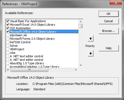Viewport: 124px width, 100px height.
Task: Click the list's scroll up arrow
Action: tap(81, 22)
